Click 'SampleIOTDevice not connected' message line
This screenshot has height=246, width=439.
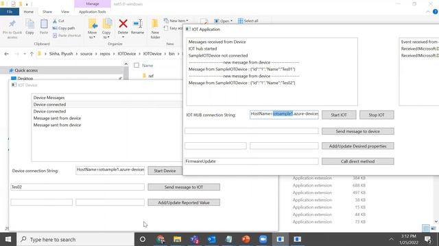click(x=218, y=55)
